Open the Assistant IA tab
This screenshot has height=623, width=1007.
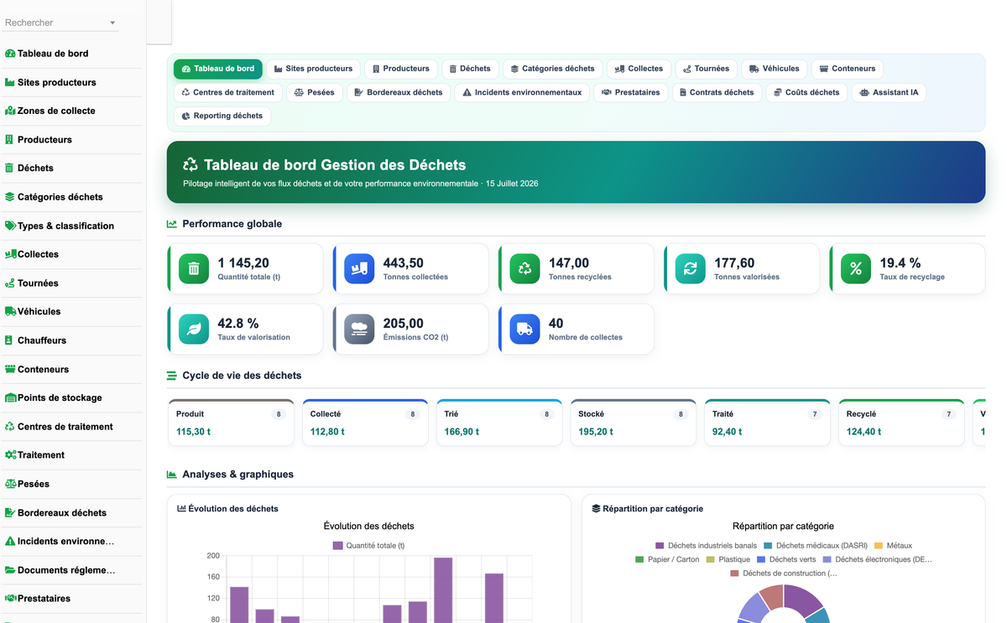click(x=889, y=92)
